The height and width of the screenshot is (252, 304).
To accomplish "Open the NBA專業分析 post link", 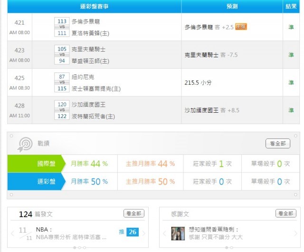I will tap(75, 236).
